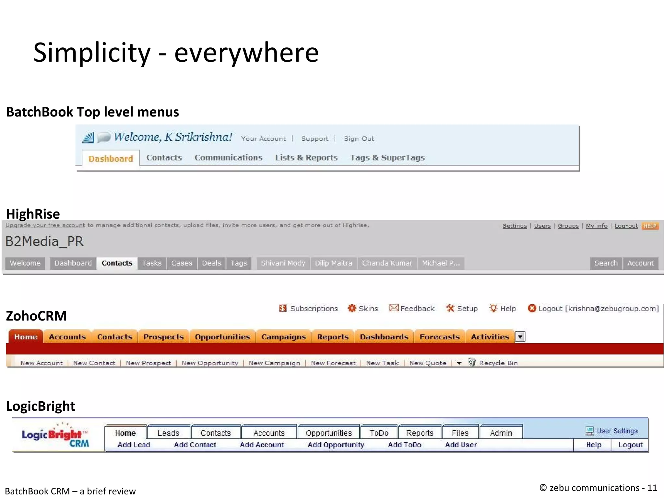Select Zoho Home tab

click(x=26, y=337)
